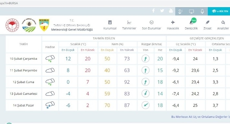Select the 13 Şubat Cumartesi date cell

pyautogui.click(x=23, y=93)
